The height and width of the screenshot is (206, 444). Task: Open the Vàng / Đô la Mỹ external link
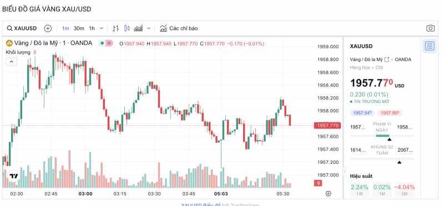coord(387,59)
